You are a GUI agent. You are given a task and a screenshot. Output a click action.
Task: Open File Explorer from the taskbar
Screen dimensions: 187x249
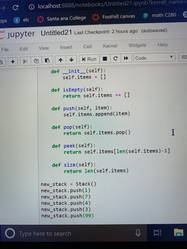pyautogui.click(x=179, y=232)
